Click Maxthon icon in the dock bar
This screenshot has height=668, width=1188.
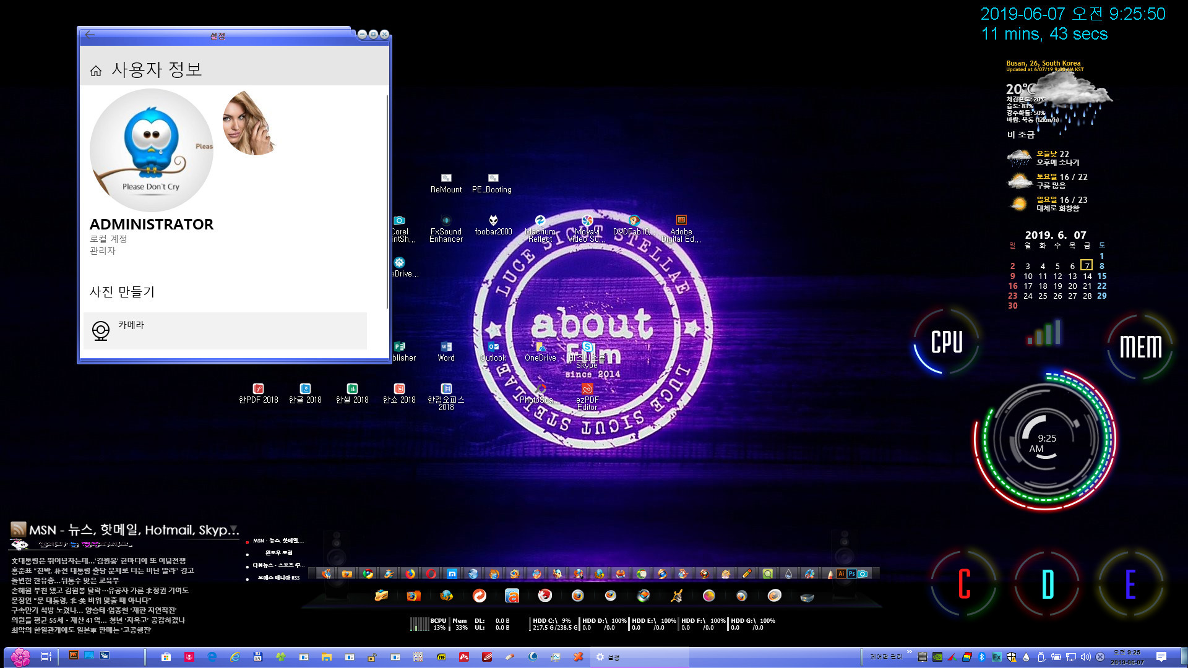[x=452, y=573]
